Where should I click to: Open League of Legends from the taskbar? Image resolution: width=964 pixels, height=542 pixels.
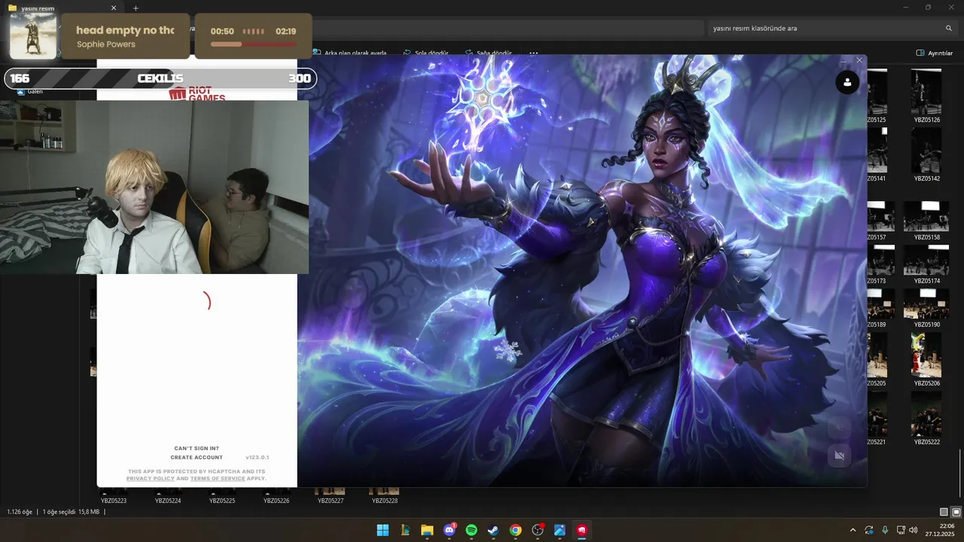[x=404, y=530]
